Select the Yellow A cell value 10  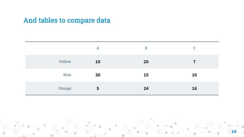point(98,62)
